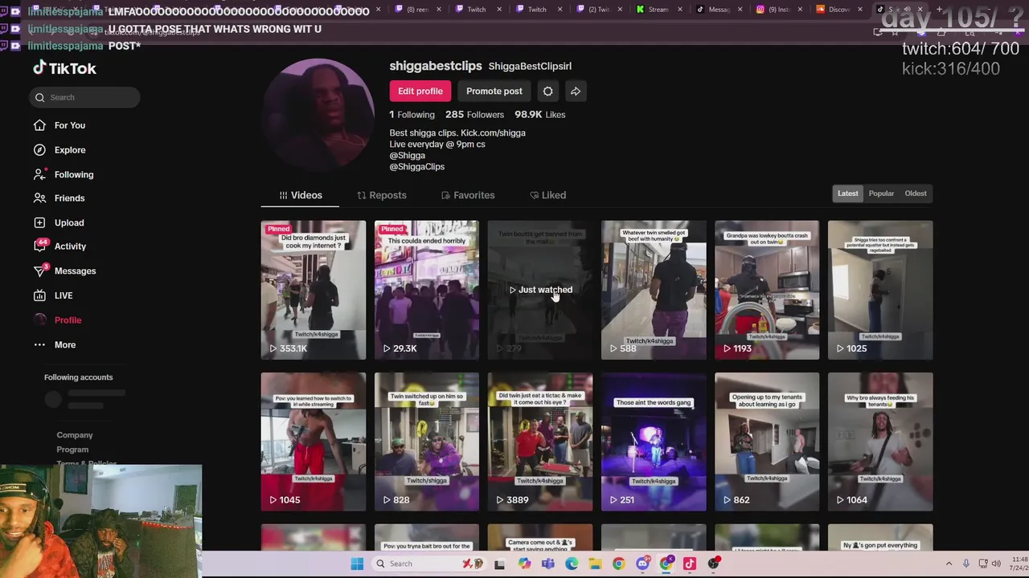Click the microphone icon in system tray
Viewport: 1029px width, 578px height.
966,564
